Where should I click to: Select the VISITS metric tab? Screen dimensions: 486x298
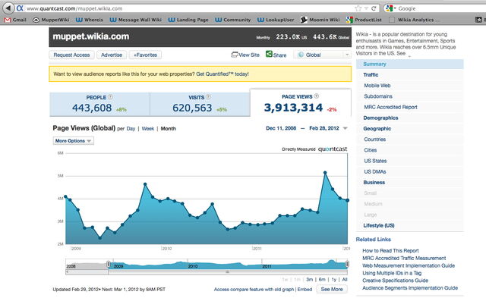(200, 105)
